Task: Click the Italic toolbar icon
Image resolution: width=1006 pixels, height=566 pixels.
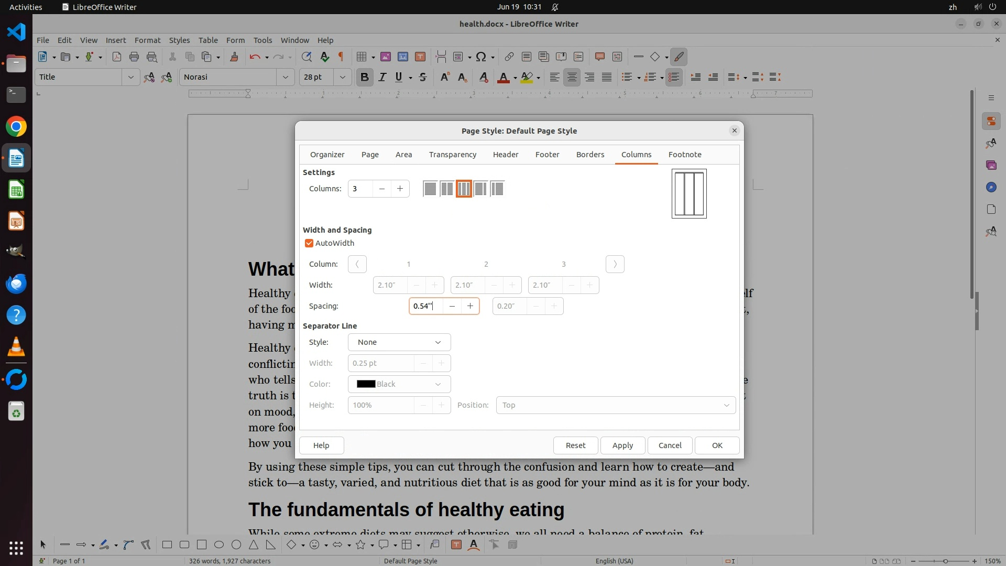Action: tap(382, 78)
